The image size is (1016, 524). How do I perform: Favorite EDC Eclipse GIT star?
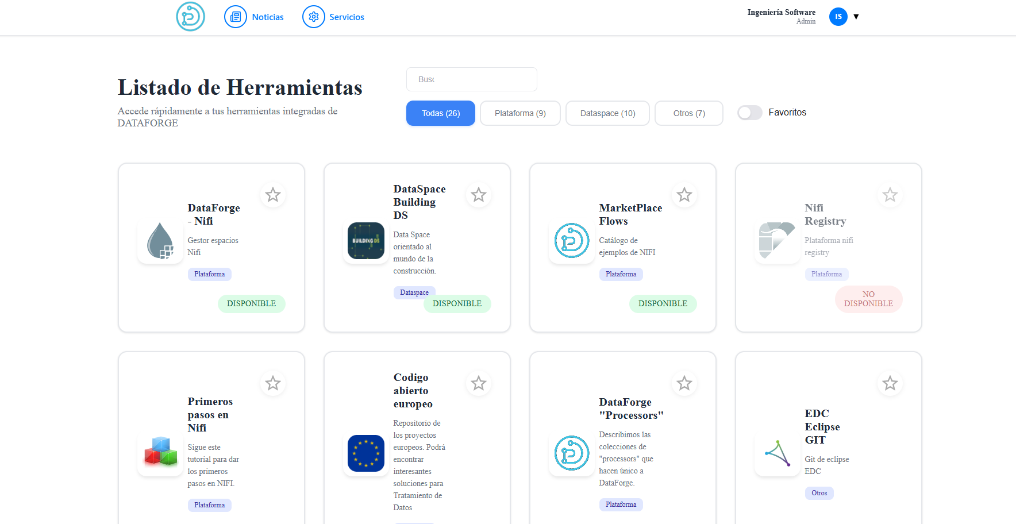890,383
